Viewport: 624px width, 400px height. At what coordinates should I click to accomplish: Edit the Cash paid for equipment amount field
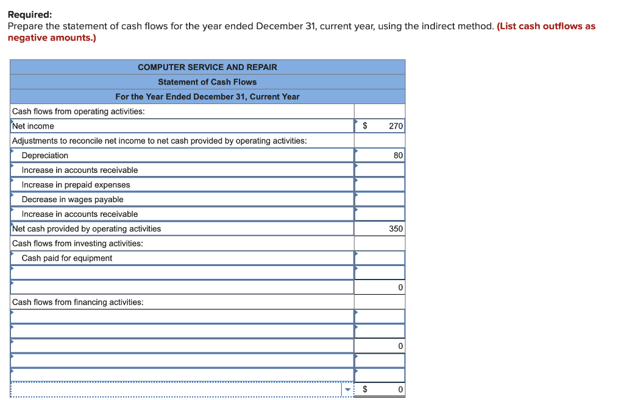pos(379,258)
